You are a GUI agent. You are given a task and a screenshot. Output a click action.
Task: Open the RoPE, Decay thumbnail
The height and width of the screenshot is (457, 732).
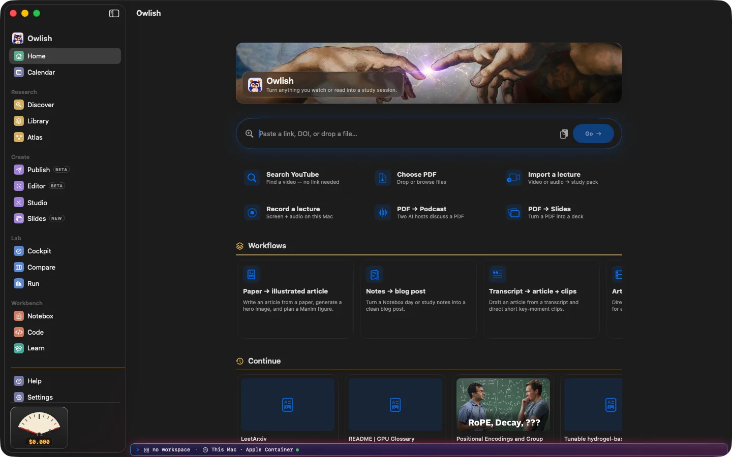point(503,405)
